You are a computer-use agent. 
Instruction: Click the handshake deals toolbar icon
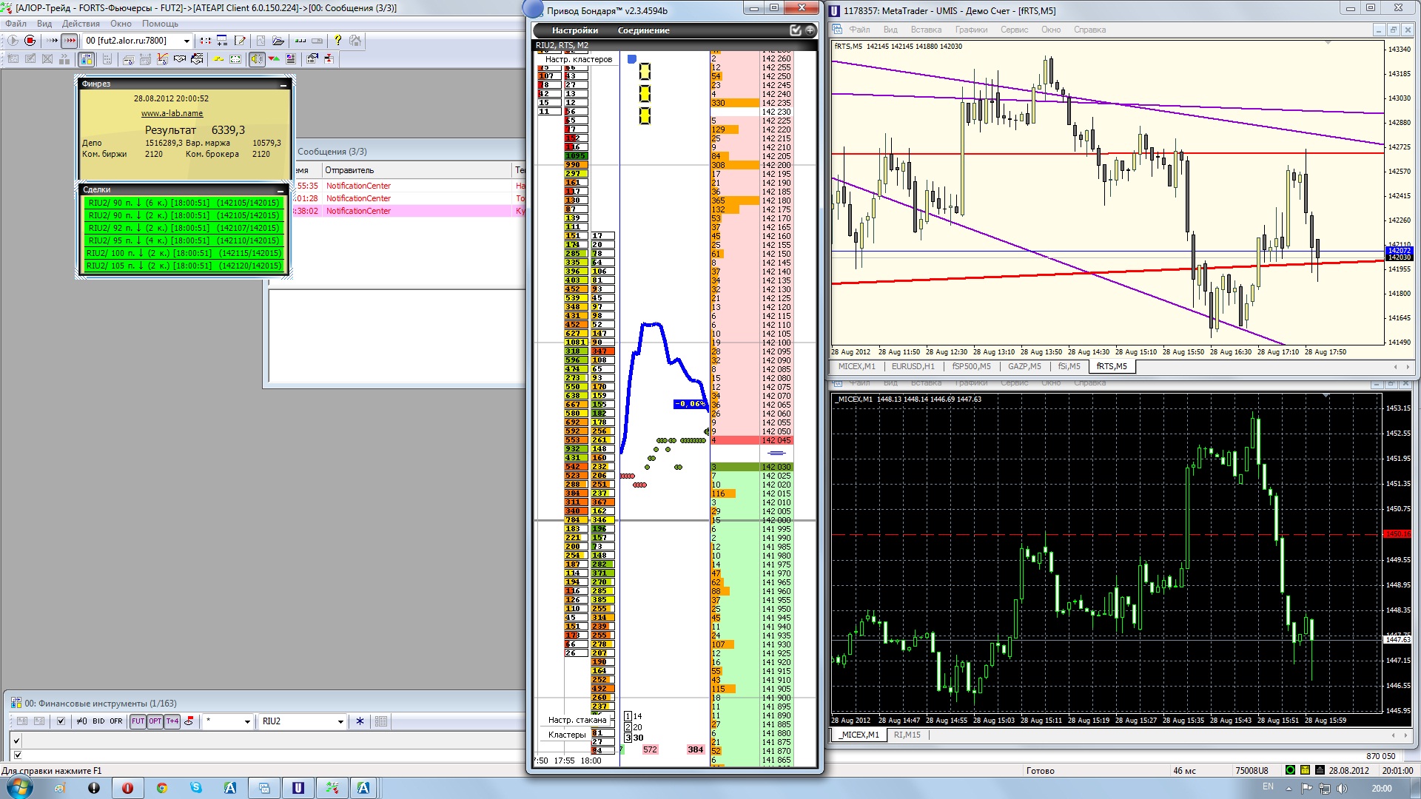[180, 59]
